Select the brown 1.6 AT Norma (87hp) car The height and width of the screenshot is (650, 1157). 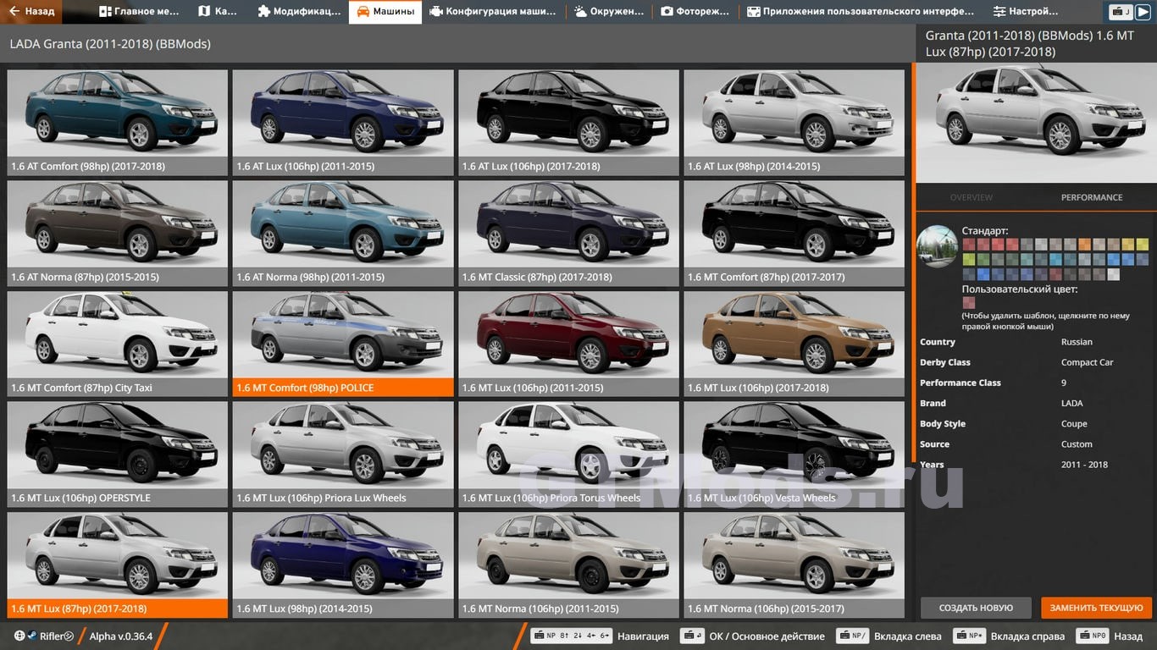point(118,234)
